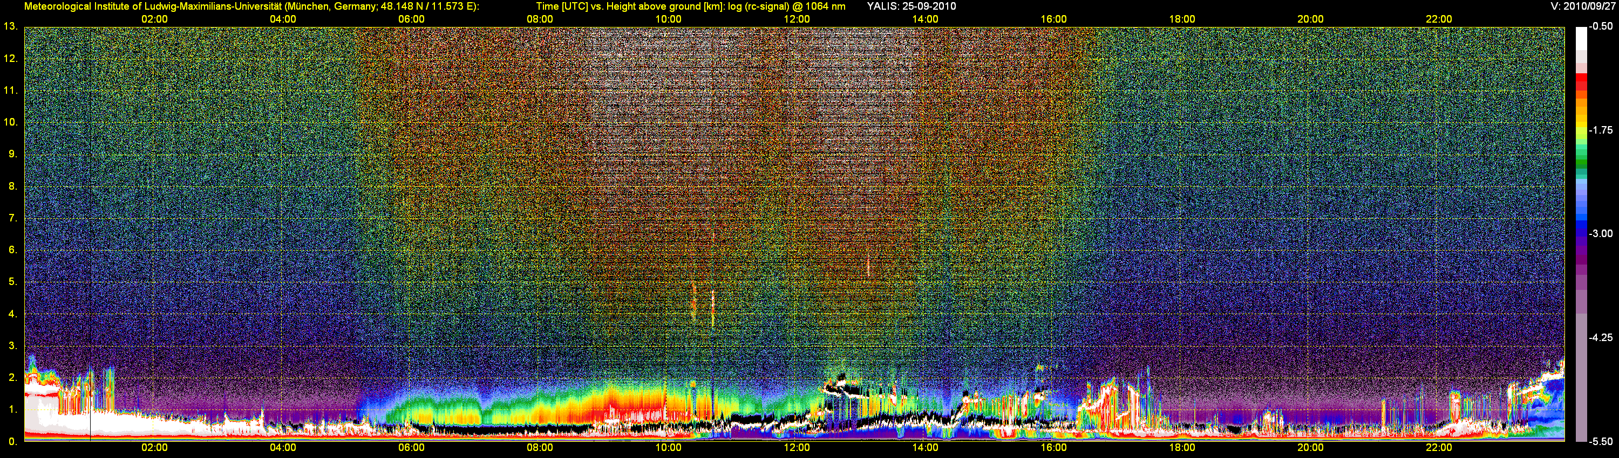Click the -1.75 color scale value

(x=1601, y=130)
